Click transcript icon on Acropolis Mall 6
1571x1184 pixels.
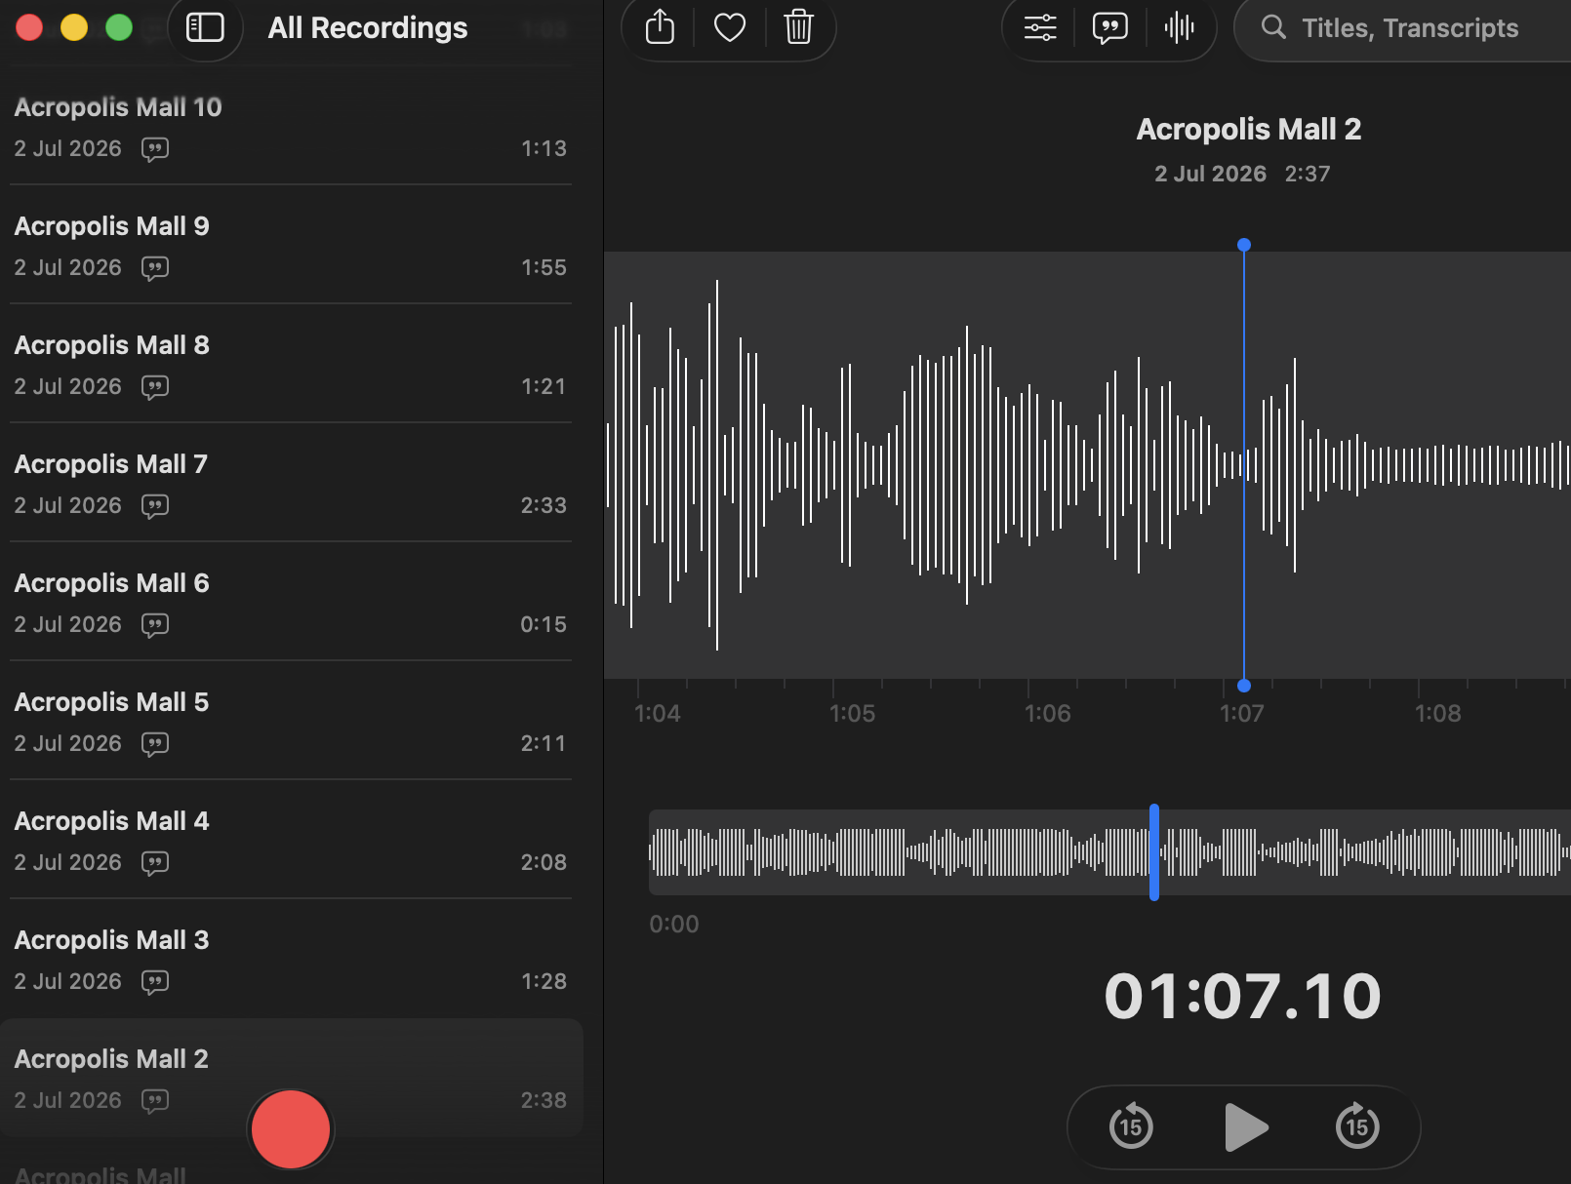[155, 625]
